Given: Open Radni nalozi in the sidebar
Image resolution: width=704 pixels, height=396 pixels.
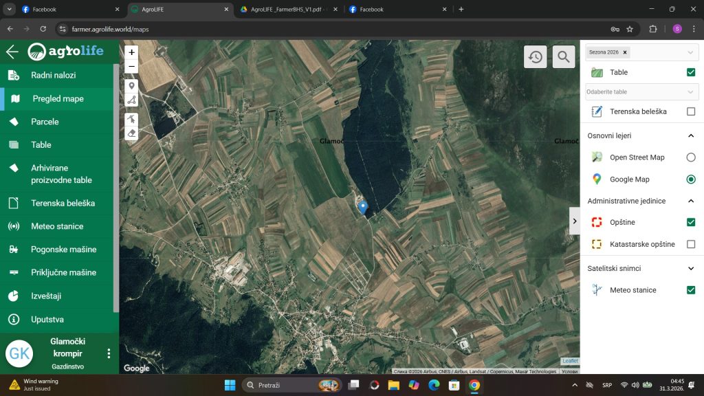Looking at the screenshot, I should click(53, 76).
